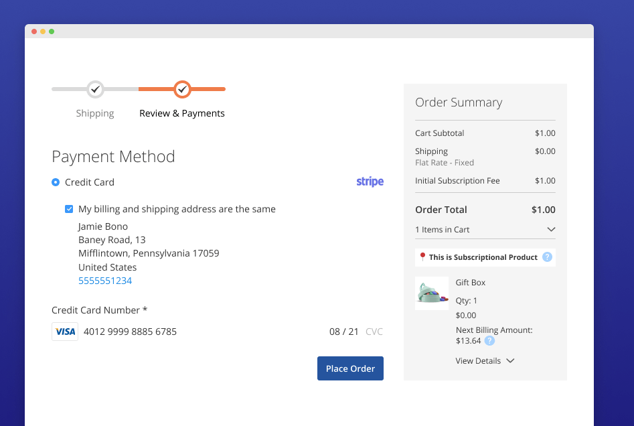The width and height of the screenshot is (634, 426).
Task: Select the Credit Card radio button
Action: coord(56,182)
